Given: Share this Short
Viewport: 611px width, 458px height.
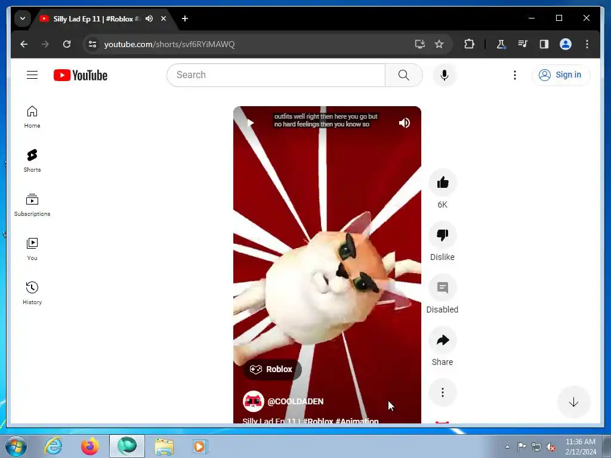Looking at the screenshot, I should coord(442,340).
